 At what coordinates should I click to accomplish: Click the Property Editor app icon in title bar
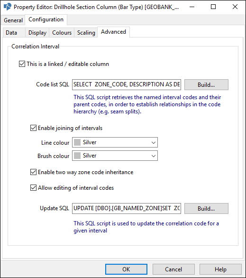8,7
